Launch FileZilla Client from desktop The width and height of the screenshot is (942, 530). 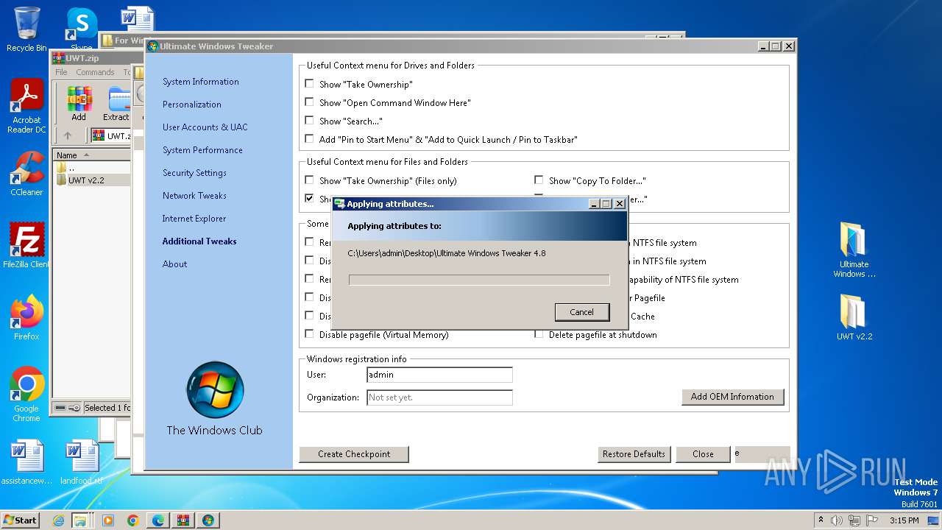click(26, 246)
